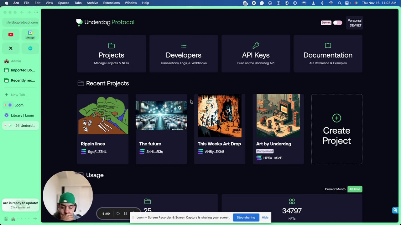Open Art by Underdog project thumbnail
The height and width of the screenshot is (225, 401).
click(278, 116)
